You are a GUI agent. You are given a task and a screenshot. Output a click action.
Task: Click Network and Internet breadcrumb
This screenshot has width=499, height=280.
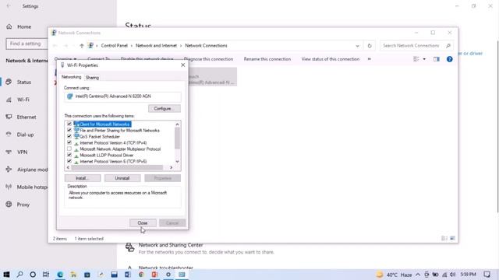click(156, 46)
